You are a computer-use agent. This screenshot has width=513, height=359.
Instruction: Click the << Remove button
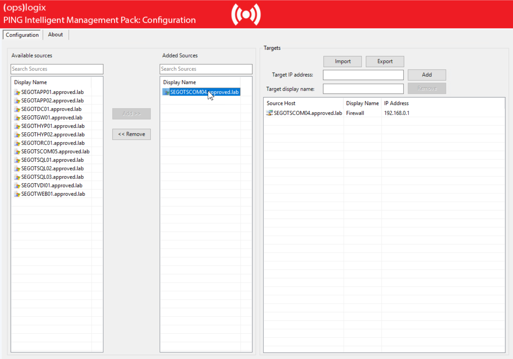pyautogui.click(x=131, y=134)
